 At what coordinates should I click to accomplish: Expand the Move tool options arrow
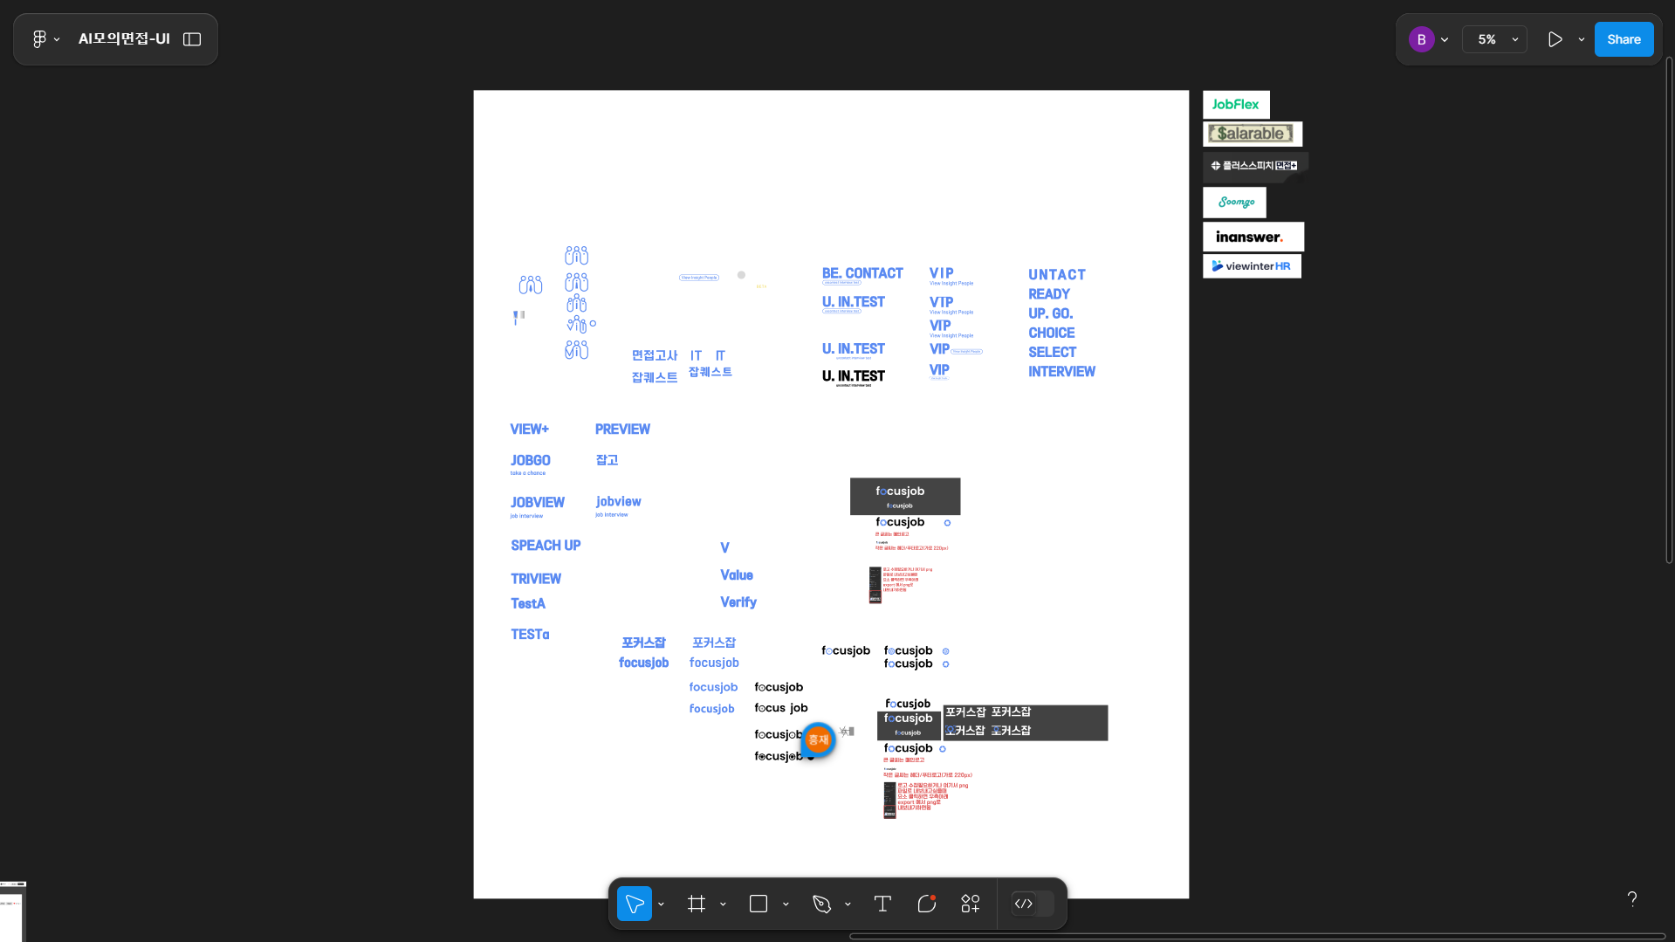coord(661,904)
